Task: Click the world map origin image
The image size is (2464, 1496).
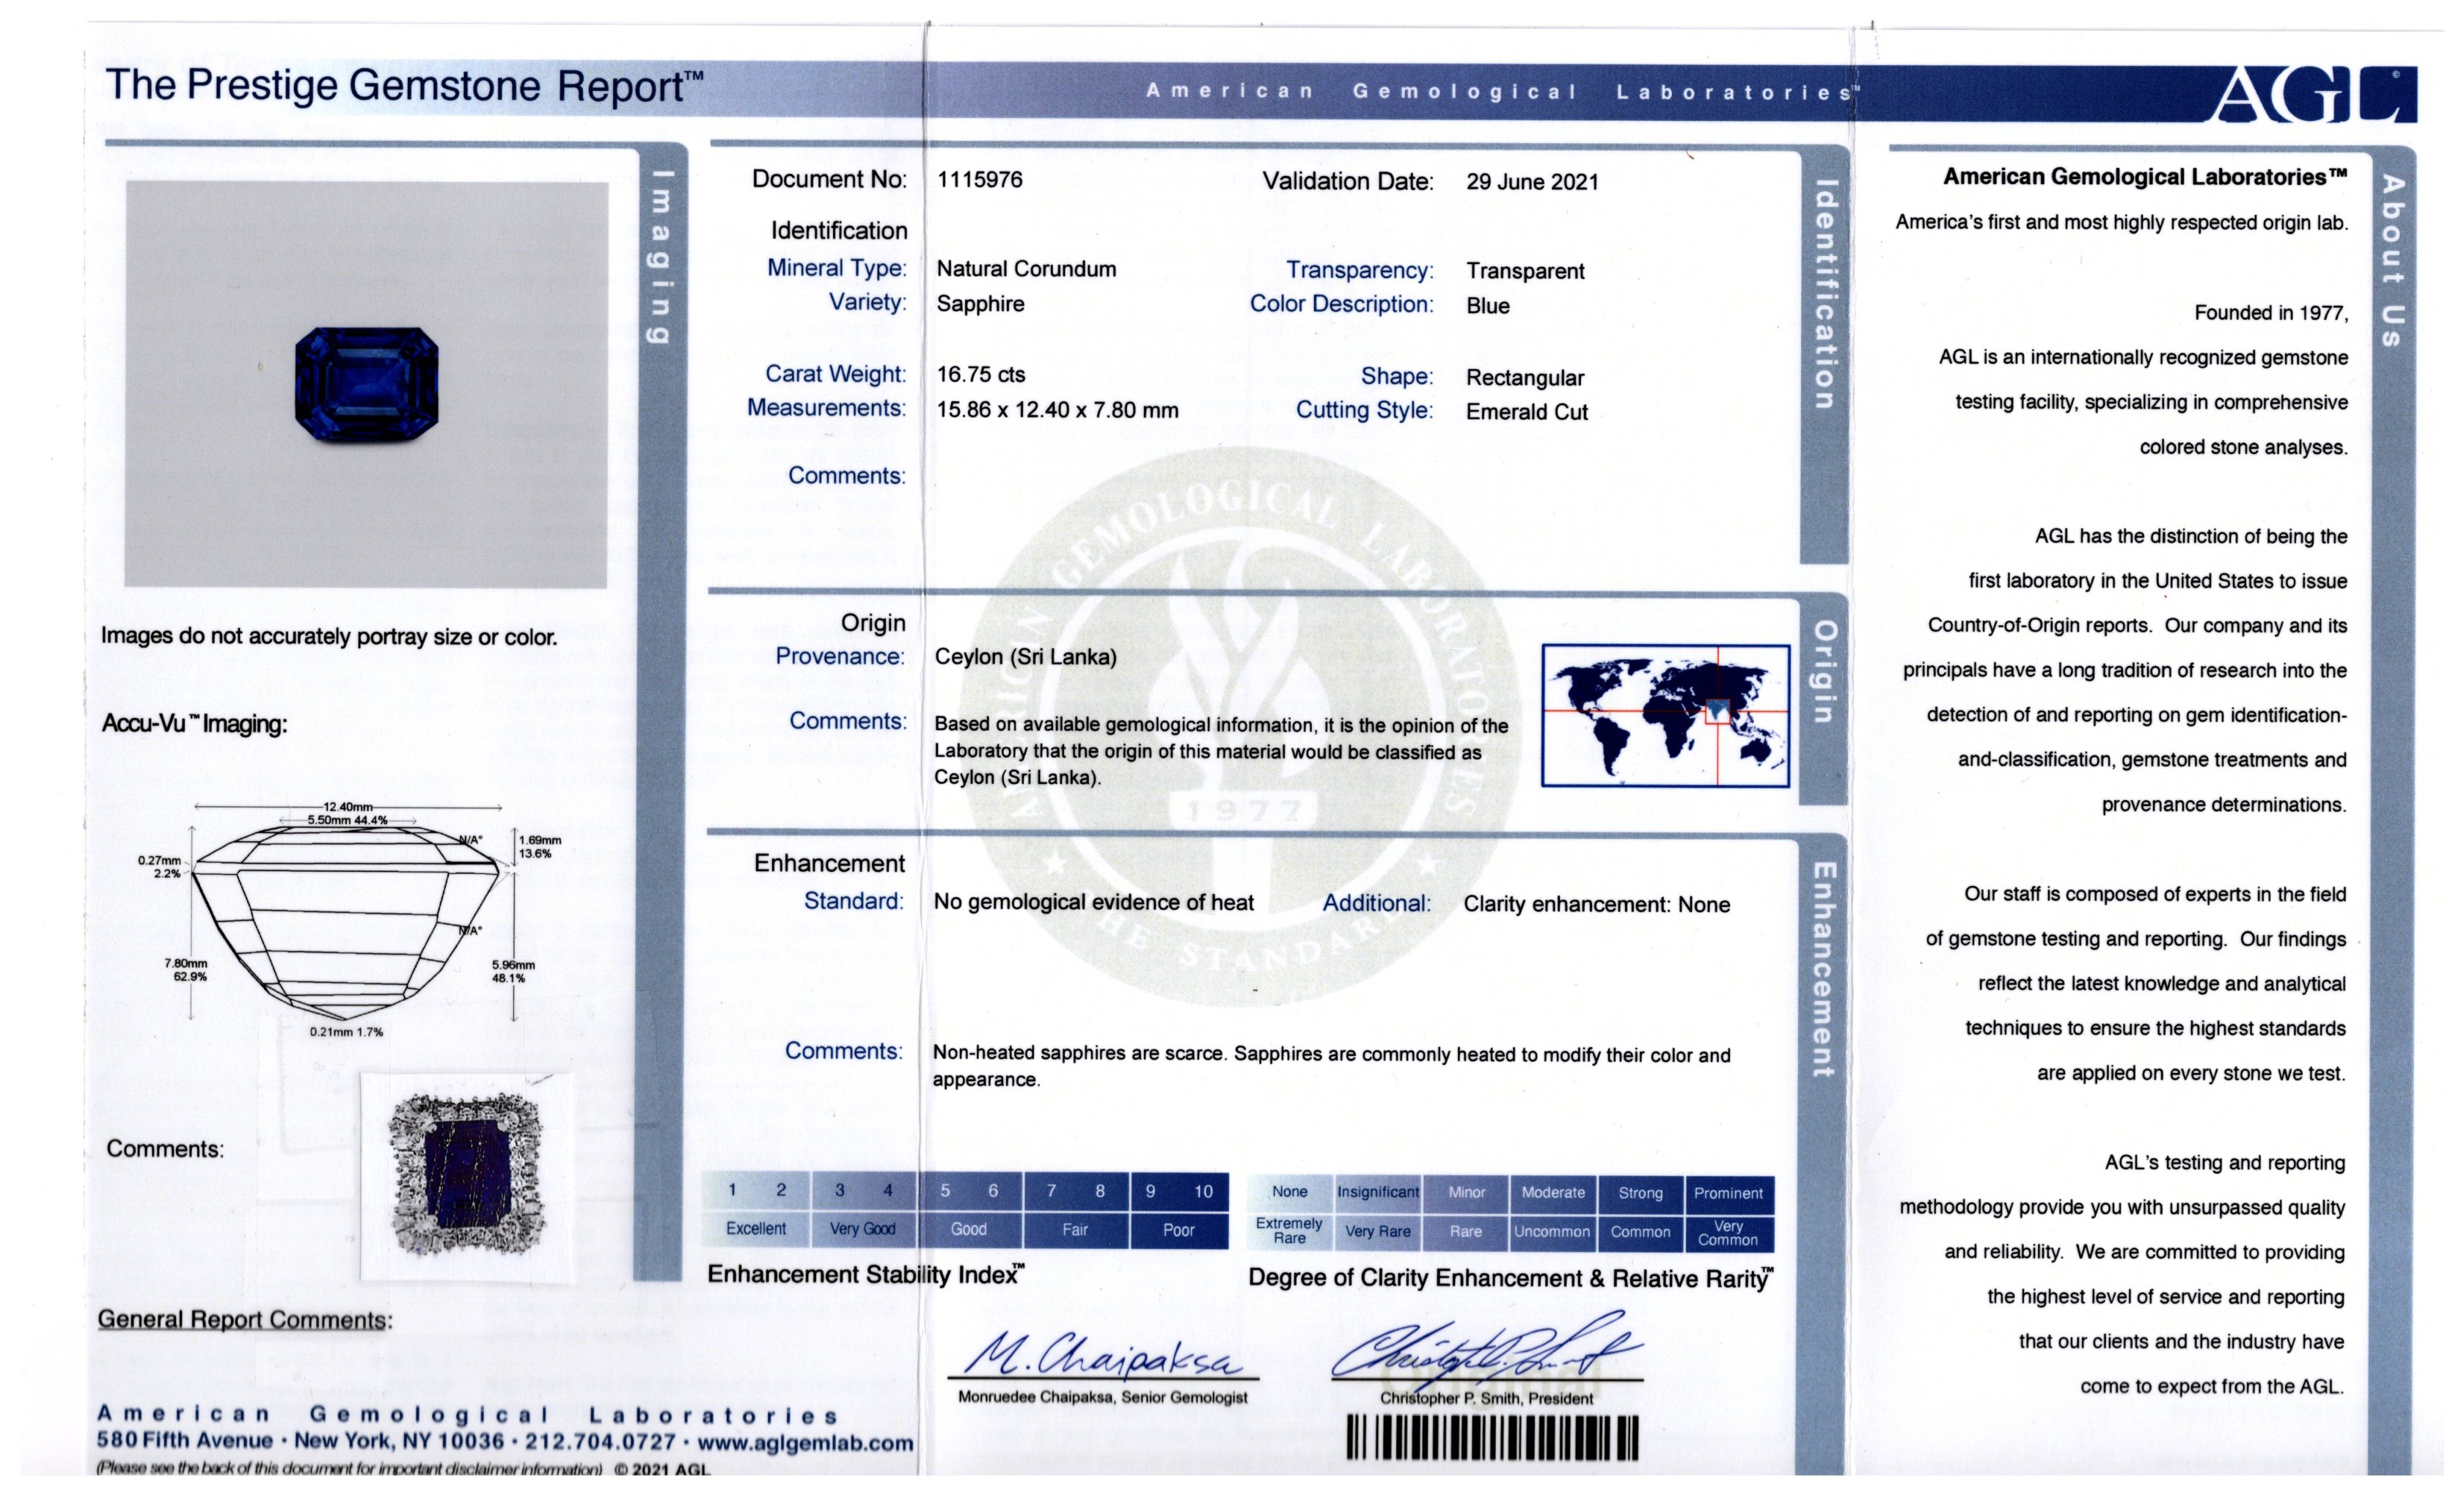Action: pos(1665,715)
